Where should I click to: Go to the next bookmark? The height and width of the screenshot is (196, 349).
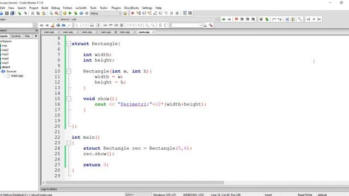click(x=248, y=20)
